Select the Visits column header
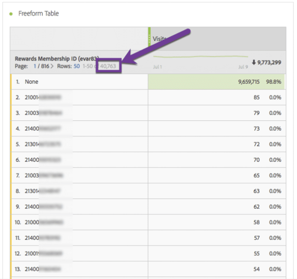Screen dimensions: 297x279 point(218,39)
